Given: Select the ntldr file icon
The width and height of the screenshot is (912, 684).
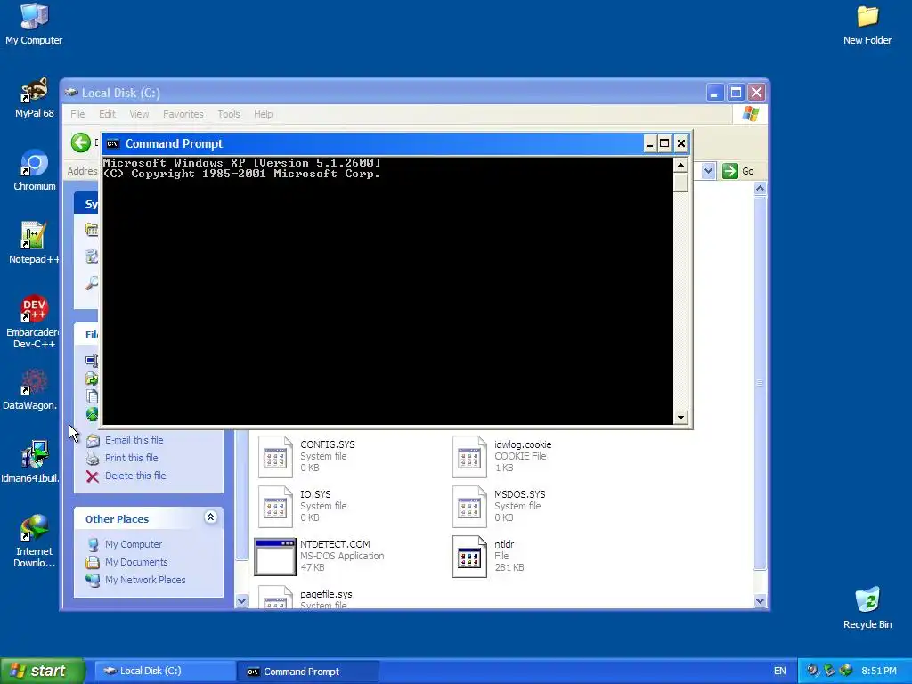Looking at the screenshot, I should [x=469, y=557].
